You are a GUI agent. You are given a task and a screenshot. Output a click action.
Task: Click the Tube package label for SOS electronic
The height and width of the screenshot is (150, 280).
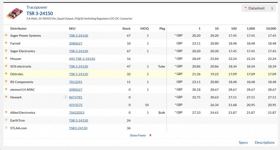162,67
